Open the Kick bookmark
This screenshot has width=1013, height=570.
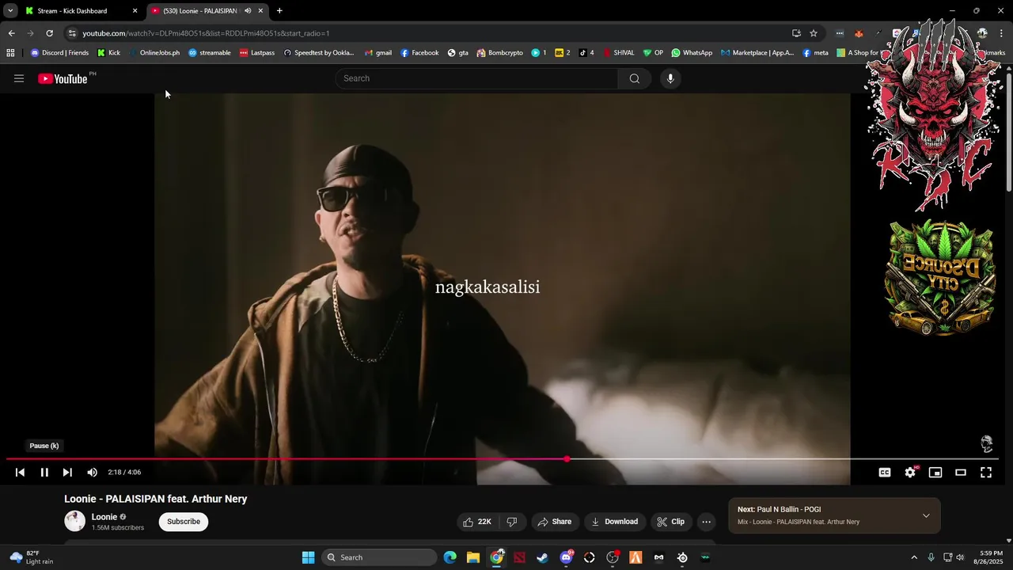tap(108, 53)
